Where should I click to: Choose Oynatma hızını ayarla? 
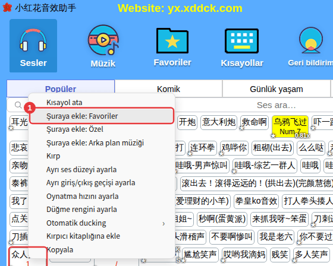click(102, 196)
